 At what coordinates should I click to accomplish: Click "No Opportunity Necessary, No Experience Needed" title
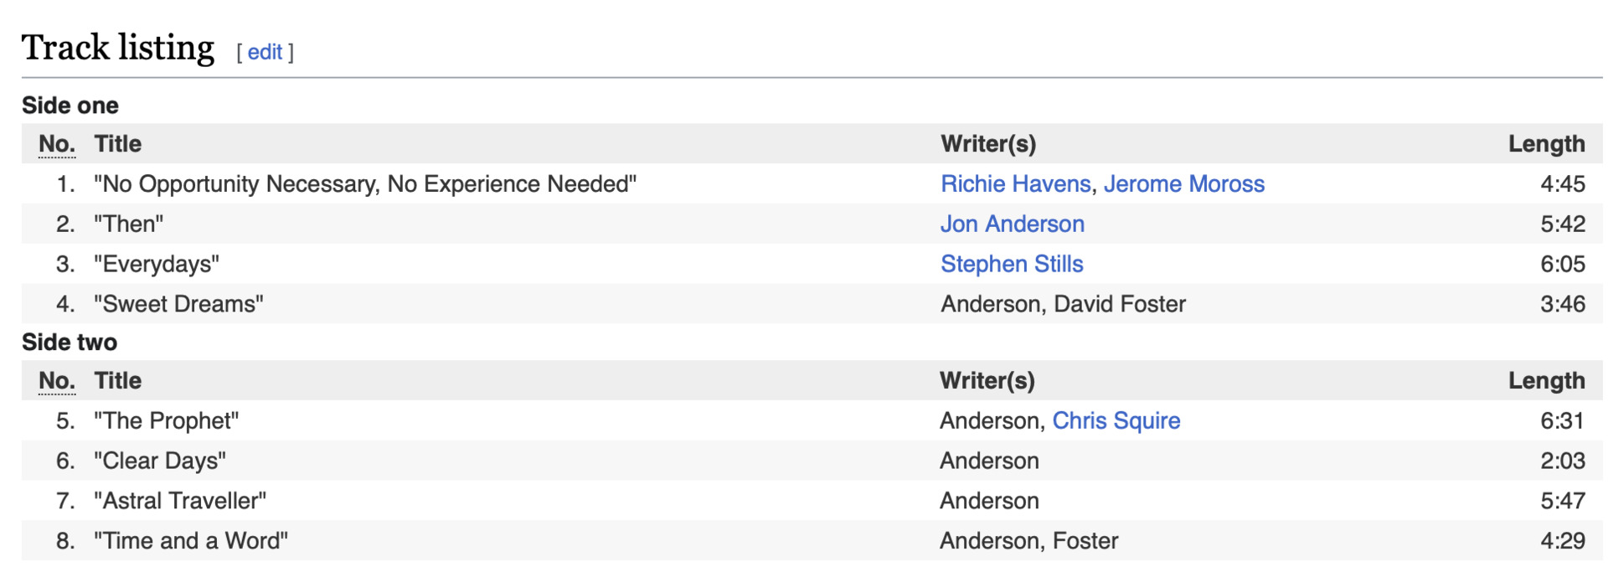tap(365, 184)
